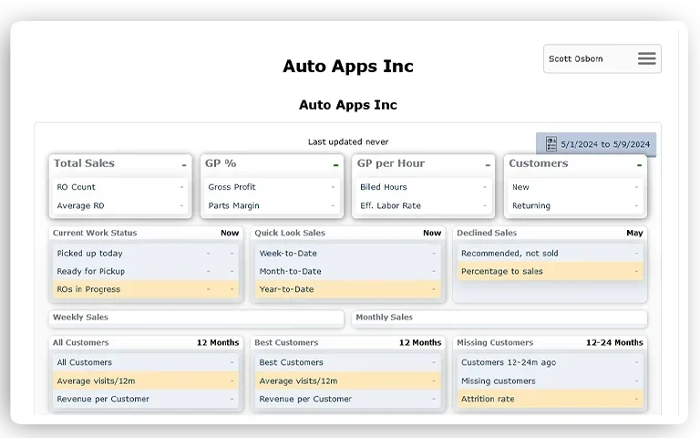This screenshot has height=438, width=700.
Task: Click the 12-24 Months label
Action: pyautogui.click(x=614, y=342)
